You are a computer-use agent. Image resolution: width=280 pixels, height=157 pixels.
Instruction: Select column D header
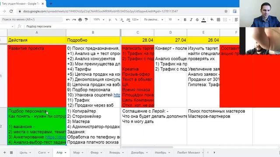171,33
